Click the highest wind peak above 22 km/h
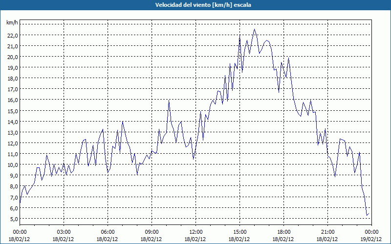This screenshot has height=244, width=391. click(254, 30)
